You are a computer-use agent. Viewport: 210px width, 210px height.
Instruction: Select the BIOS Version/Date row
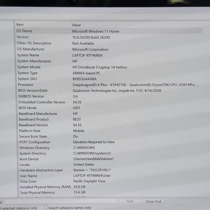[109, 90]
